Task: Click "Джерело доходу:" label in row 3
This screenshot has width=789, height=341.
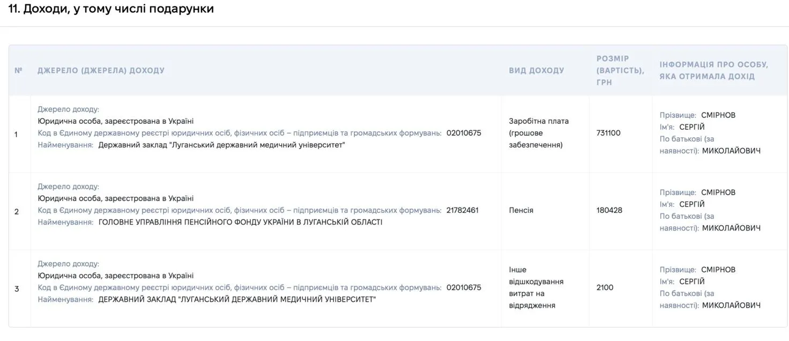Action: 69,264
